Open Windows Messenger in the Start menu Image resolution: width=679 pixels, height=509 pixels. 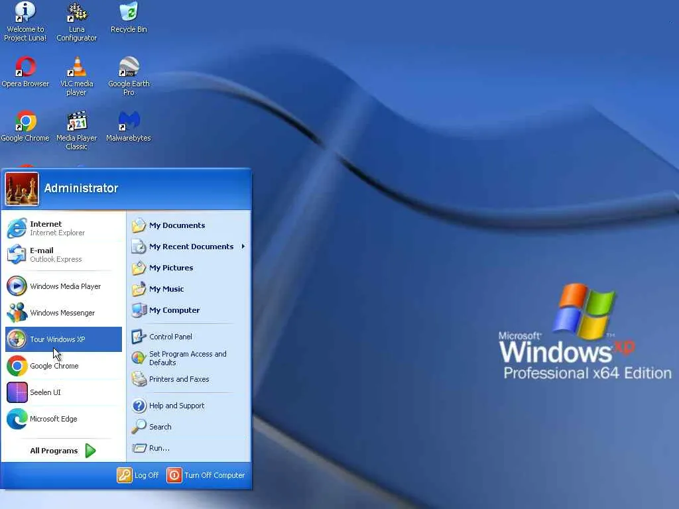click(63, 313)
